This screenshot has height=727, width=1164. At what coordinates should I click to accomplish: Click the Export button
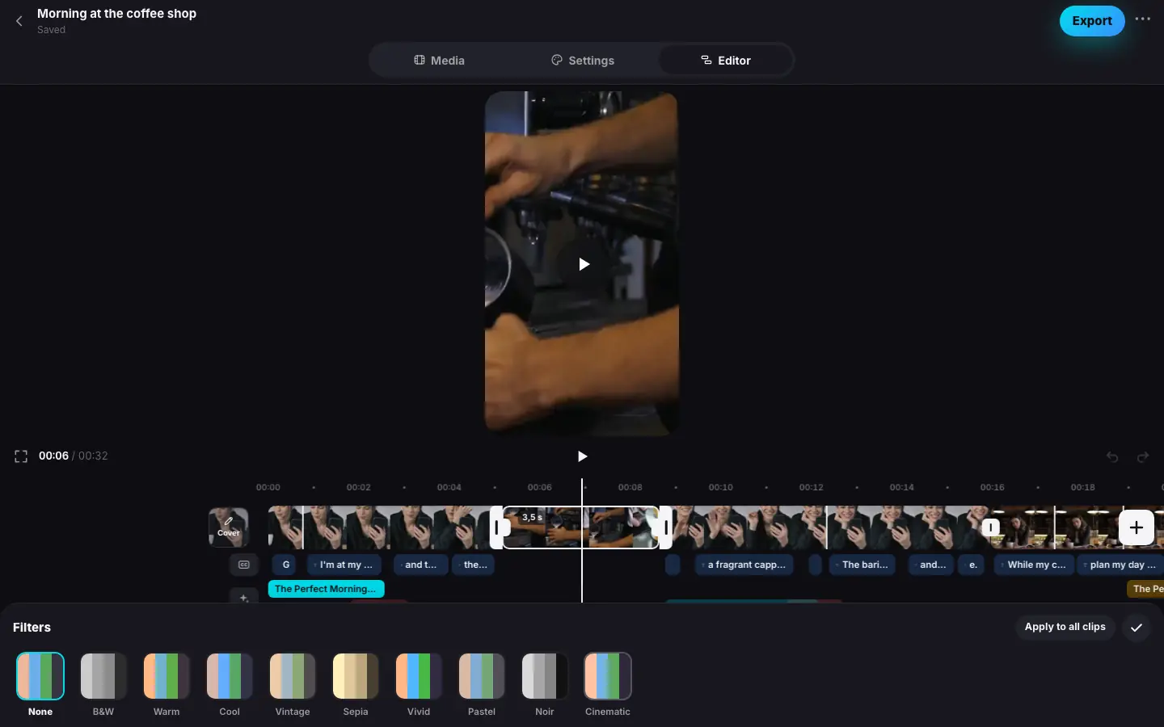click(1092, 21)
